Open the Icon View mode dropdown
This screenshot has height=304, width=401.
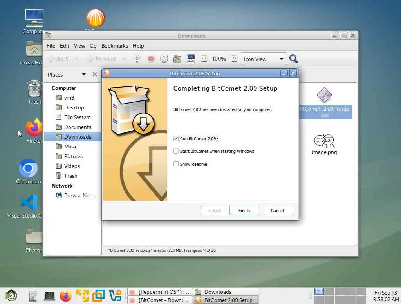(x=264, y=59)
